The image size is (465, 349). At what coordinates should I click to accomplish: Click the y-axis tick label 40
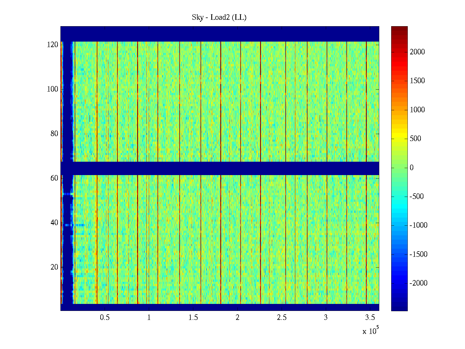(x=54, y=223)
